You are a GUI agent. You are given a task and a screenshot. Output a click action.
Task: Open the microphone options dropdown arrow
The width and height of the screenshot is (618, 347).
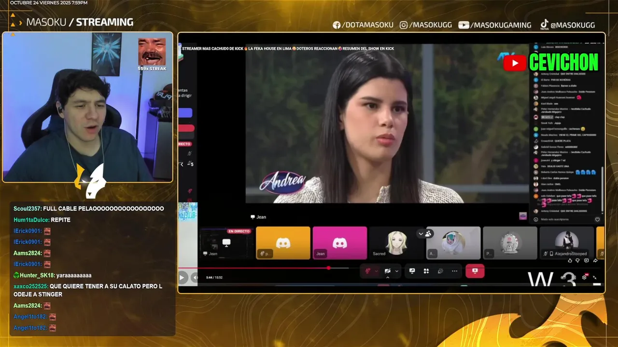(376, 271)
